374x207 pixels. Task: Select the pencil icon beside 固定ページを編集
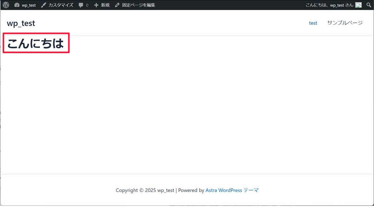117,5
